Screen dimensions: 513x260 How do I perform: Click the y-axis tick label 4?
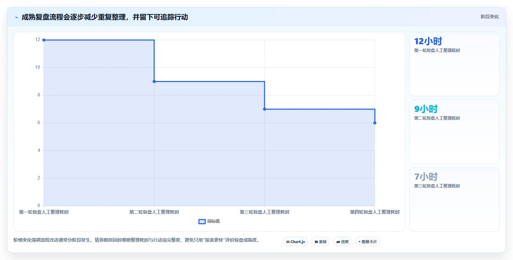click(39, 150)
